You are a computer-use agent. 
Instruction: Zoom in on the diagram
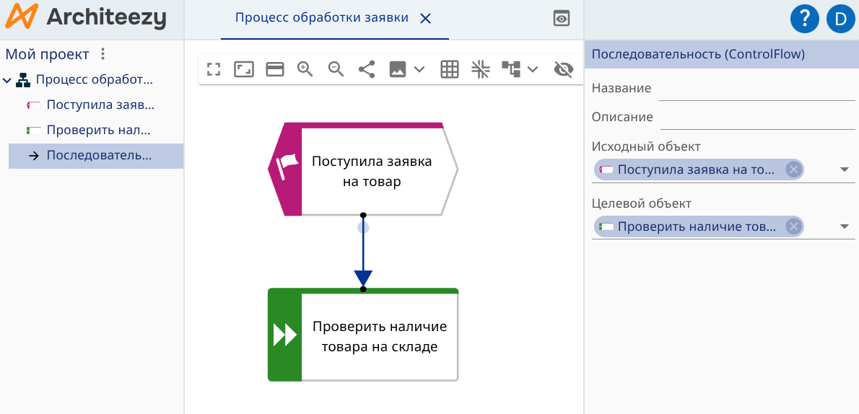point(305,69)
